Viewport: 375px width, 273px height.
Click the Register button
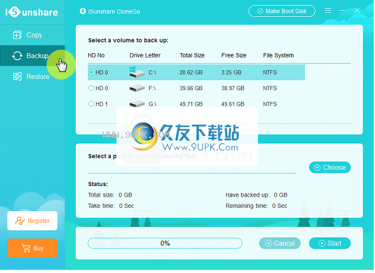pos(33,220)
